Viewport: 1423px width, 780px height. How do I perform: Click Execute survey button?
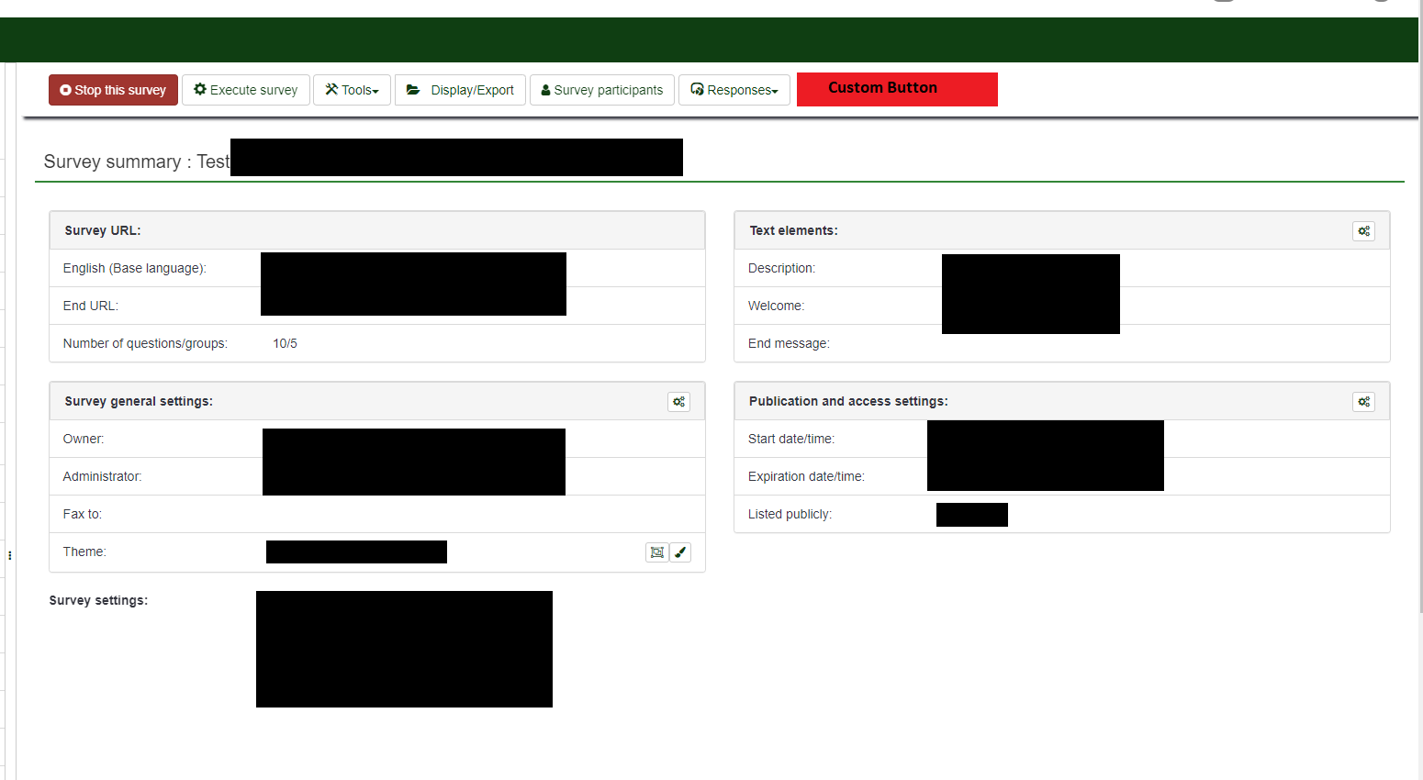coord(246,90)
